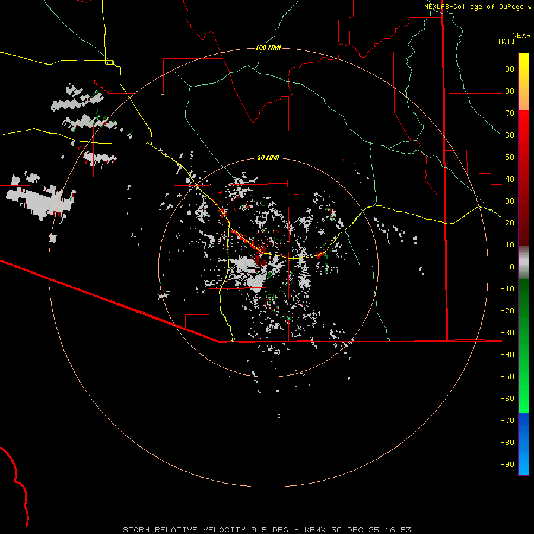This screenshot has height=534, width=534.
Task: Click the 60 value on velocity scale
Action: point(510,135)
